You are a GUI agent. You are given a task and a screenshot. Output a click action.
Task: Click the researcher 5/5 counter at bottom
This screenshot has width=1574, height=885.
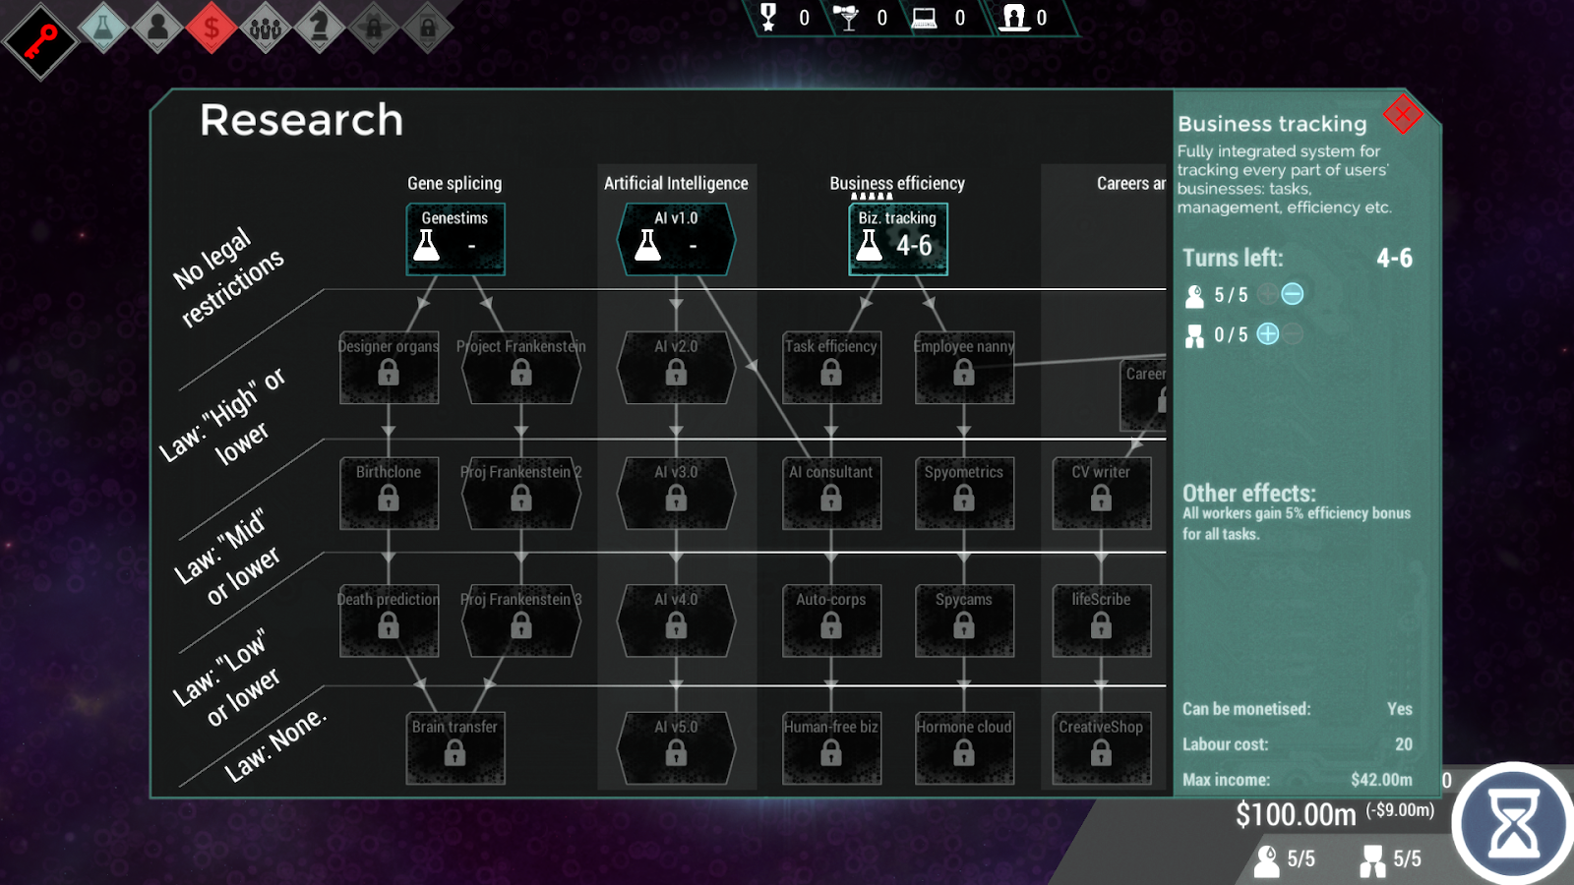coord(1286,859)
